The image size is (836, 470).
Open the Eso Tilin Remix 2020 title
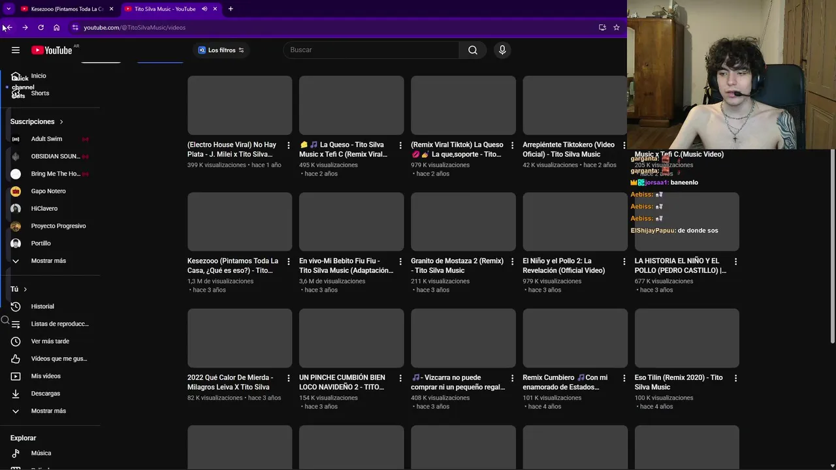coord(679,382)
